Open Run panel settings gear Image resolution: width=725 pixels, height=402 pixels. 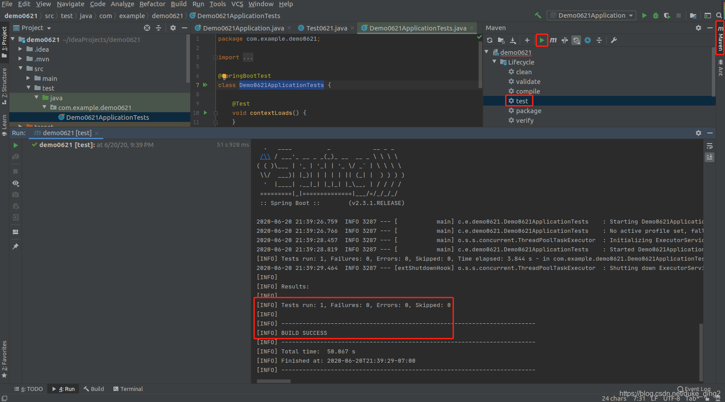pyautogui.click(x=699, y=133)
